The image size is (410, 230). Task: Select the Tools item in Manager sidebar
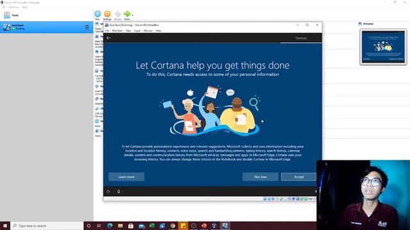[47, 15]
